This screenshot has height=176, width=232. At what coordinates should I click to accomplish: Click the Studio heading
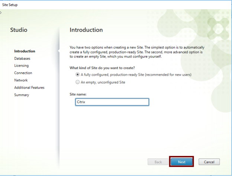point(19,30)
